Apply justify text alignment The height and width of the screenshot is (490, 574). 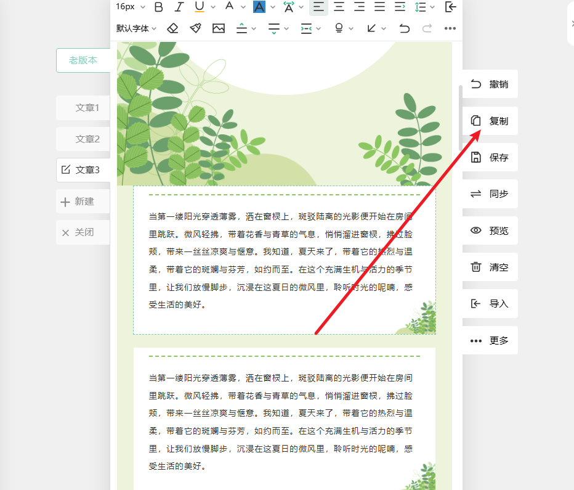click(379, 7)
